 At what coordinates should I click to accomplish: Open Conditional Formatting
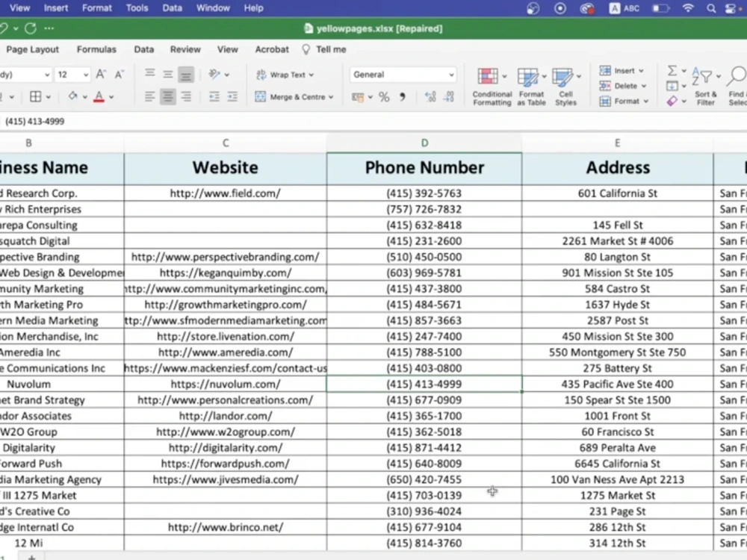coord(492,87)
